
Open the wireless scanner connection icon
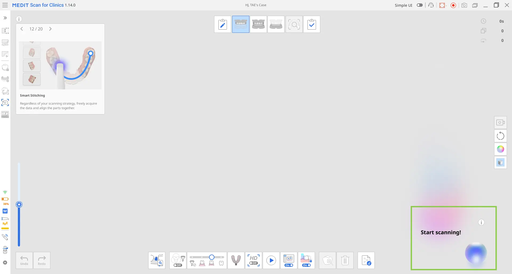[5, 237]
